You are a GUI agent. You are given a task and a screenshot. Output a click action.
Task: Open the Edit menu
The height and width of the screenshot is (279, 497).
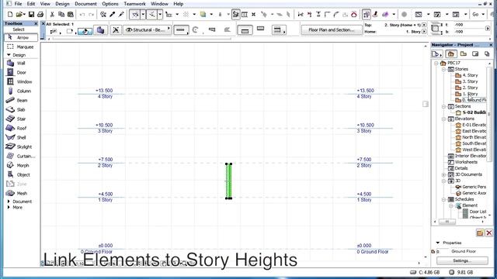31,4
